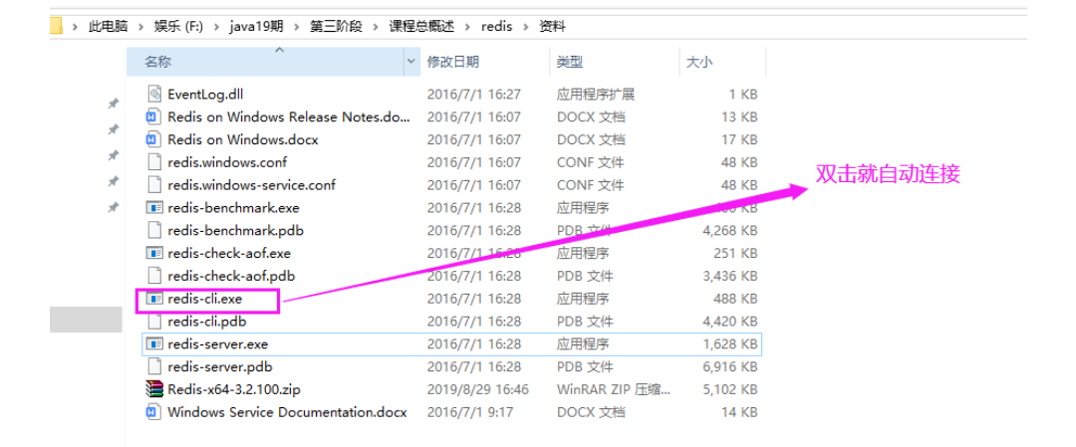Select the file name Windows Service Documentation.docx
Viewport: 1076px width, 447px height.
(x=287, y=412)
